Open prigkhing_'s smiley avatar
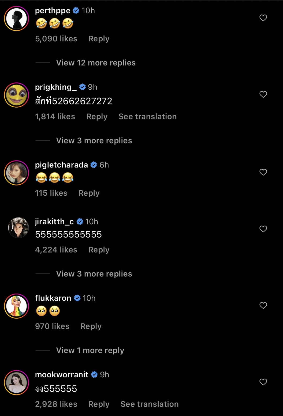The image size is (283, 416). pos(17,95)
